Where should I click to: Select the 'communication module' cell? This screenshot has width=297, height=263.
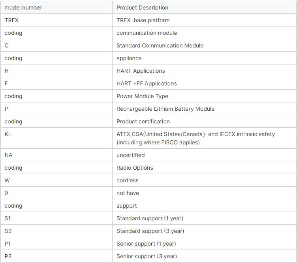point(147,33)
